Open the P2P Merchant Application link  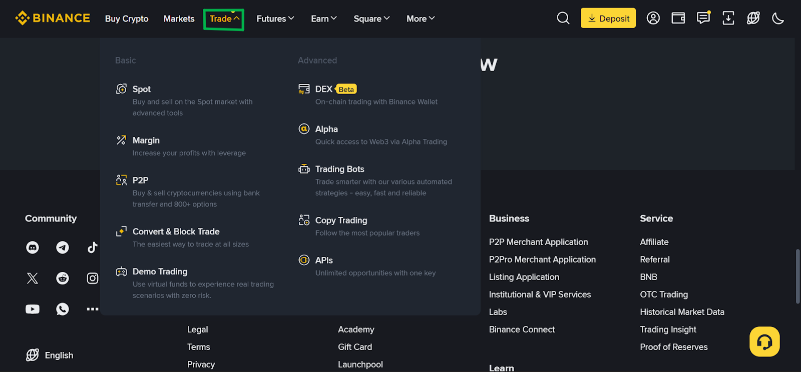[x=539, y=241]
